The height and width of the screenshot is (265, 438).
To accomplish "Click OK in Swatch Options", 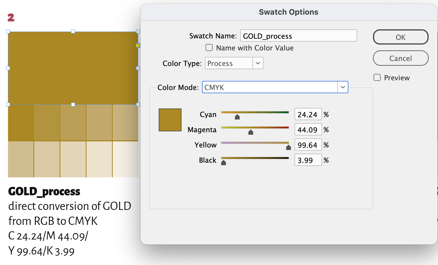I will coord(401,37).
